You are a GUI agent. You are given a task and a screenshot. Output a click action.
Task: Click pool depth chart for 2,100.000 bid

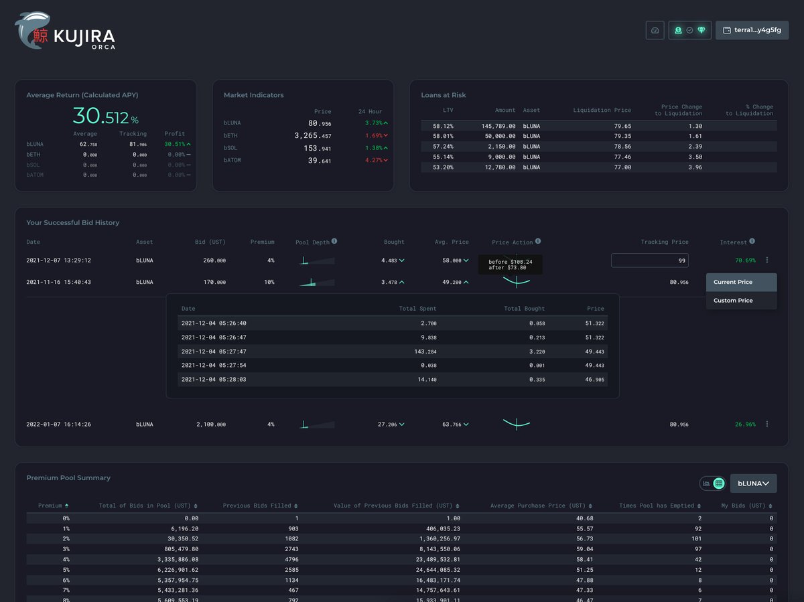(317, 424)
